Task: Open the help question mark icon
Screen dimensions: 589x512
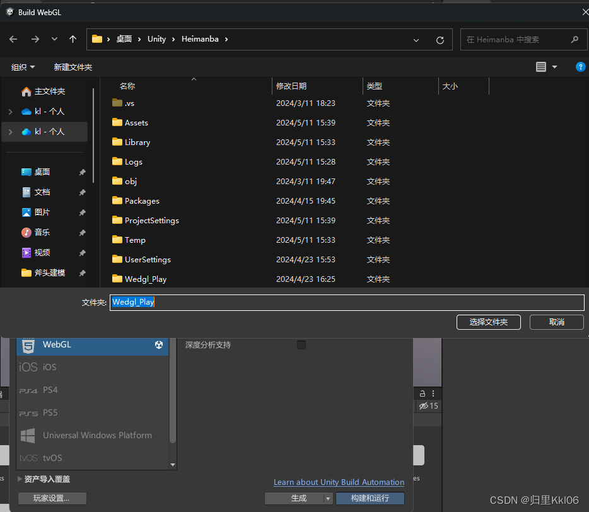Action: (x=580, y=67)
